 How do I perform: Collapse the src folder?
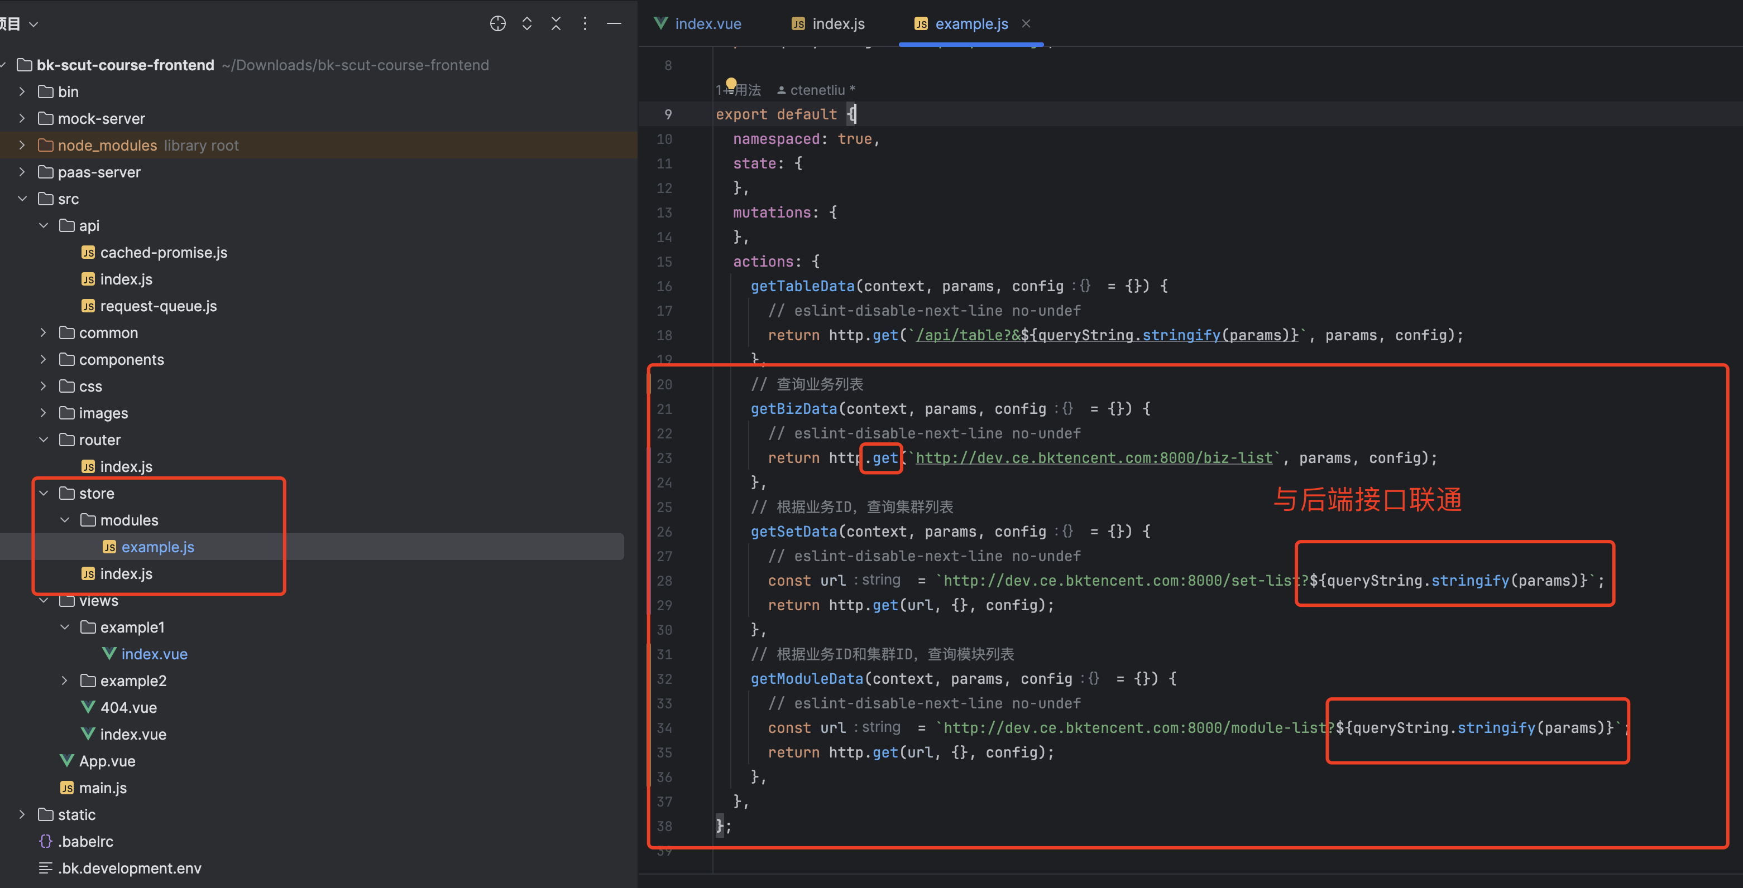click(22, 199)
